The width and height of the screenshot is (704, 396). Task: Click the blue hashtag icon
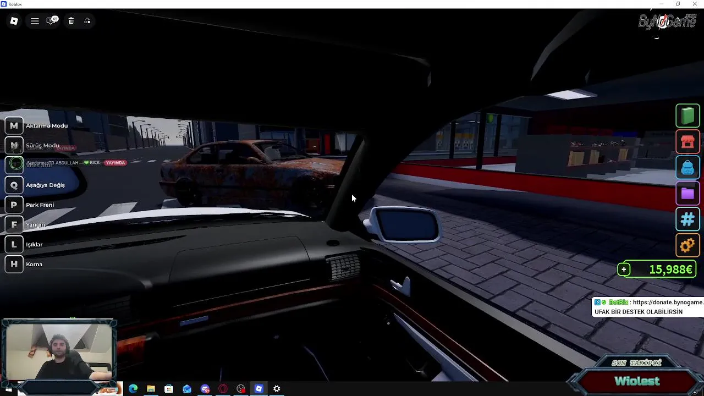tap(687, 219)
